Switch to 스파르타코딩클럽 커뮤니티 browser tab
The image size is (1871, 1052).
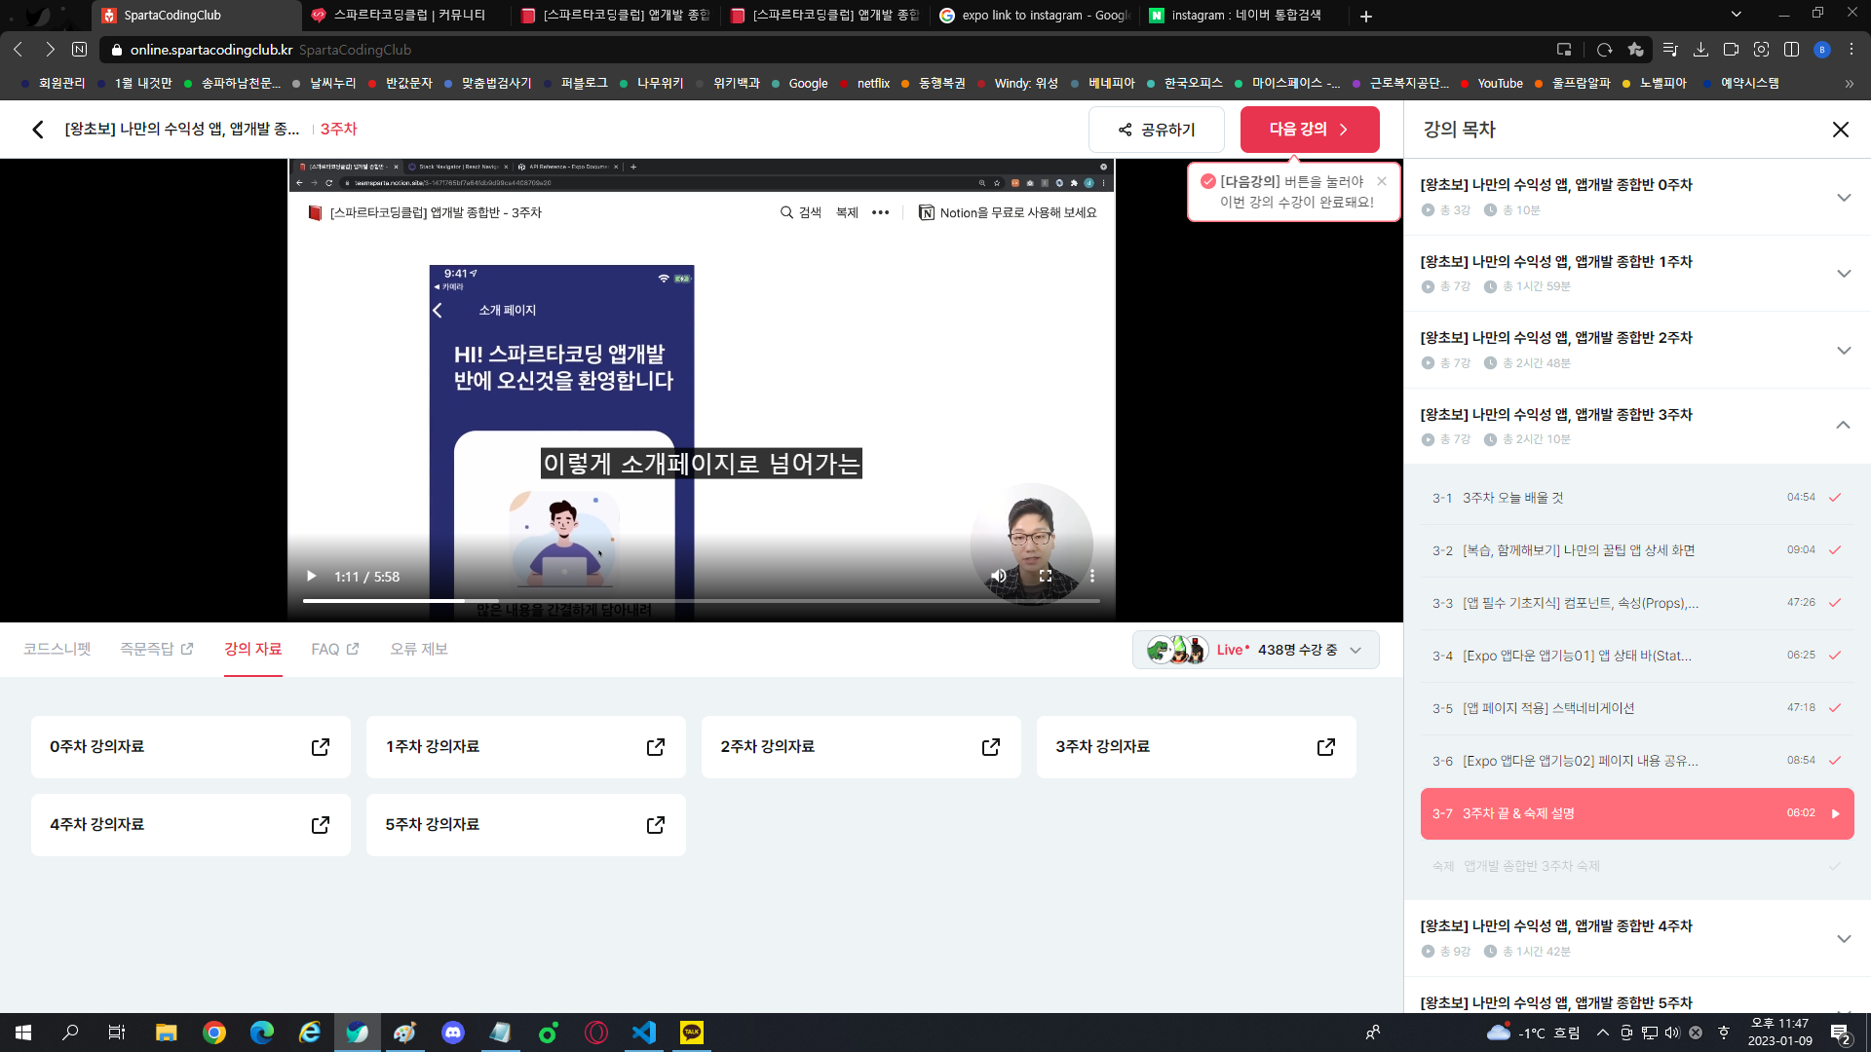pos(406,16)
